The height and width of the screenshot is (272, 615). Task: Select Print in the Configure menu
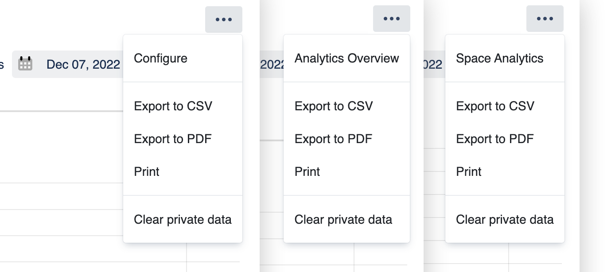147,172
